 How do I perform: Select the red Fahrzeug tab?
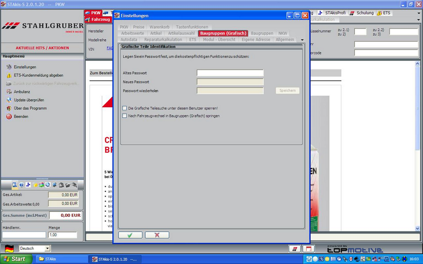click(x=98, y=19)
